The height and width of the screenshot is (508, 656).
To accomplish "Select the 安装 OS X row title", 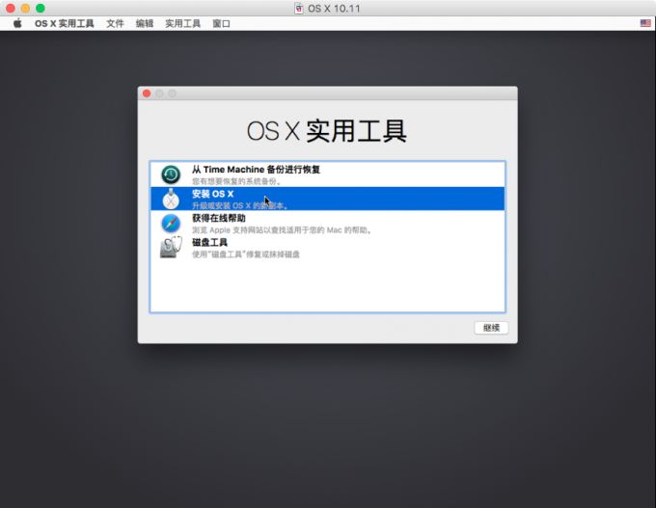I will pyautogui.click(x=212, y=194).
